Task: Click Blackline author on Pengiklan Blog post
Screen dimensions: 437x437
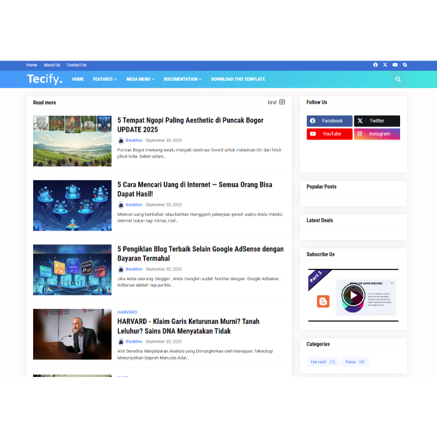Action: pyautogui.click(x=134, y=269)
